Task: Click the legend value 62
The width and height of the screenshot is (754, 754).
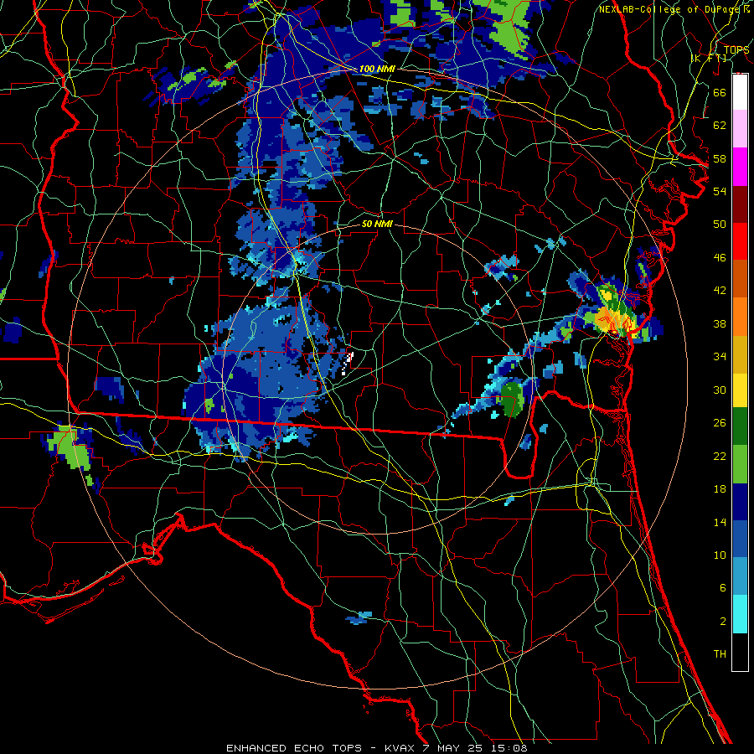Action: coord(720,126)
